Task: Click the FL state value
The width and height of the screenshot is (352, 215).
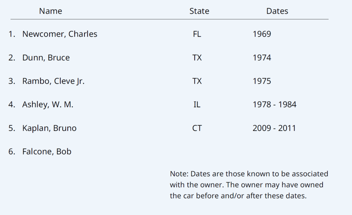Action: click(x=197, y=34)
